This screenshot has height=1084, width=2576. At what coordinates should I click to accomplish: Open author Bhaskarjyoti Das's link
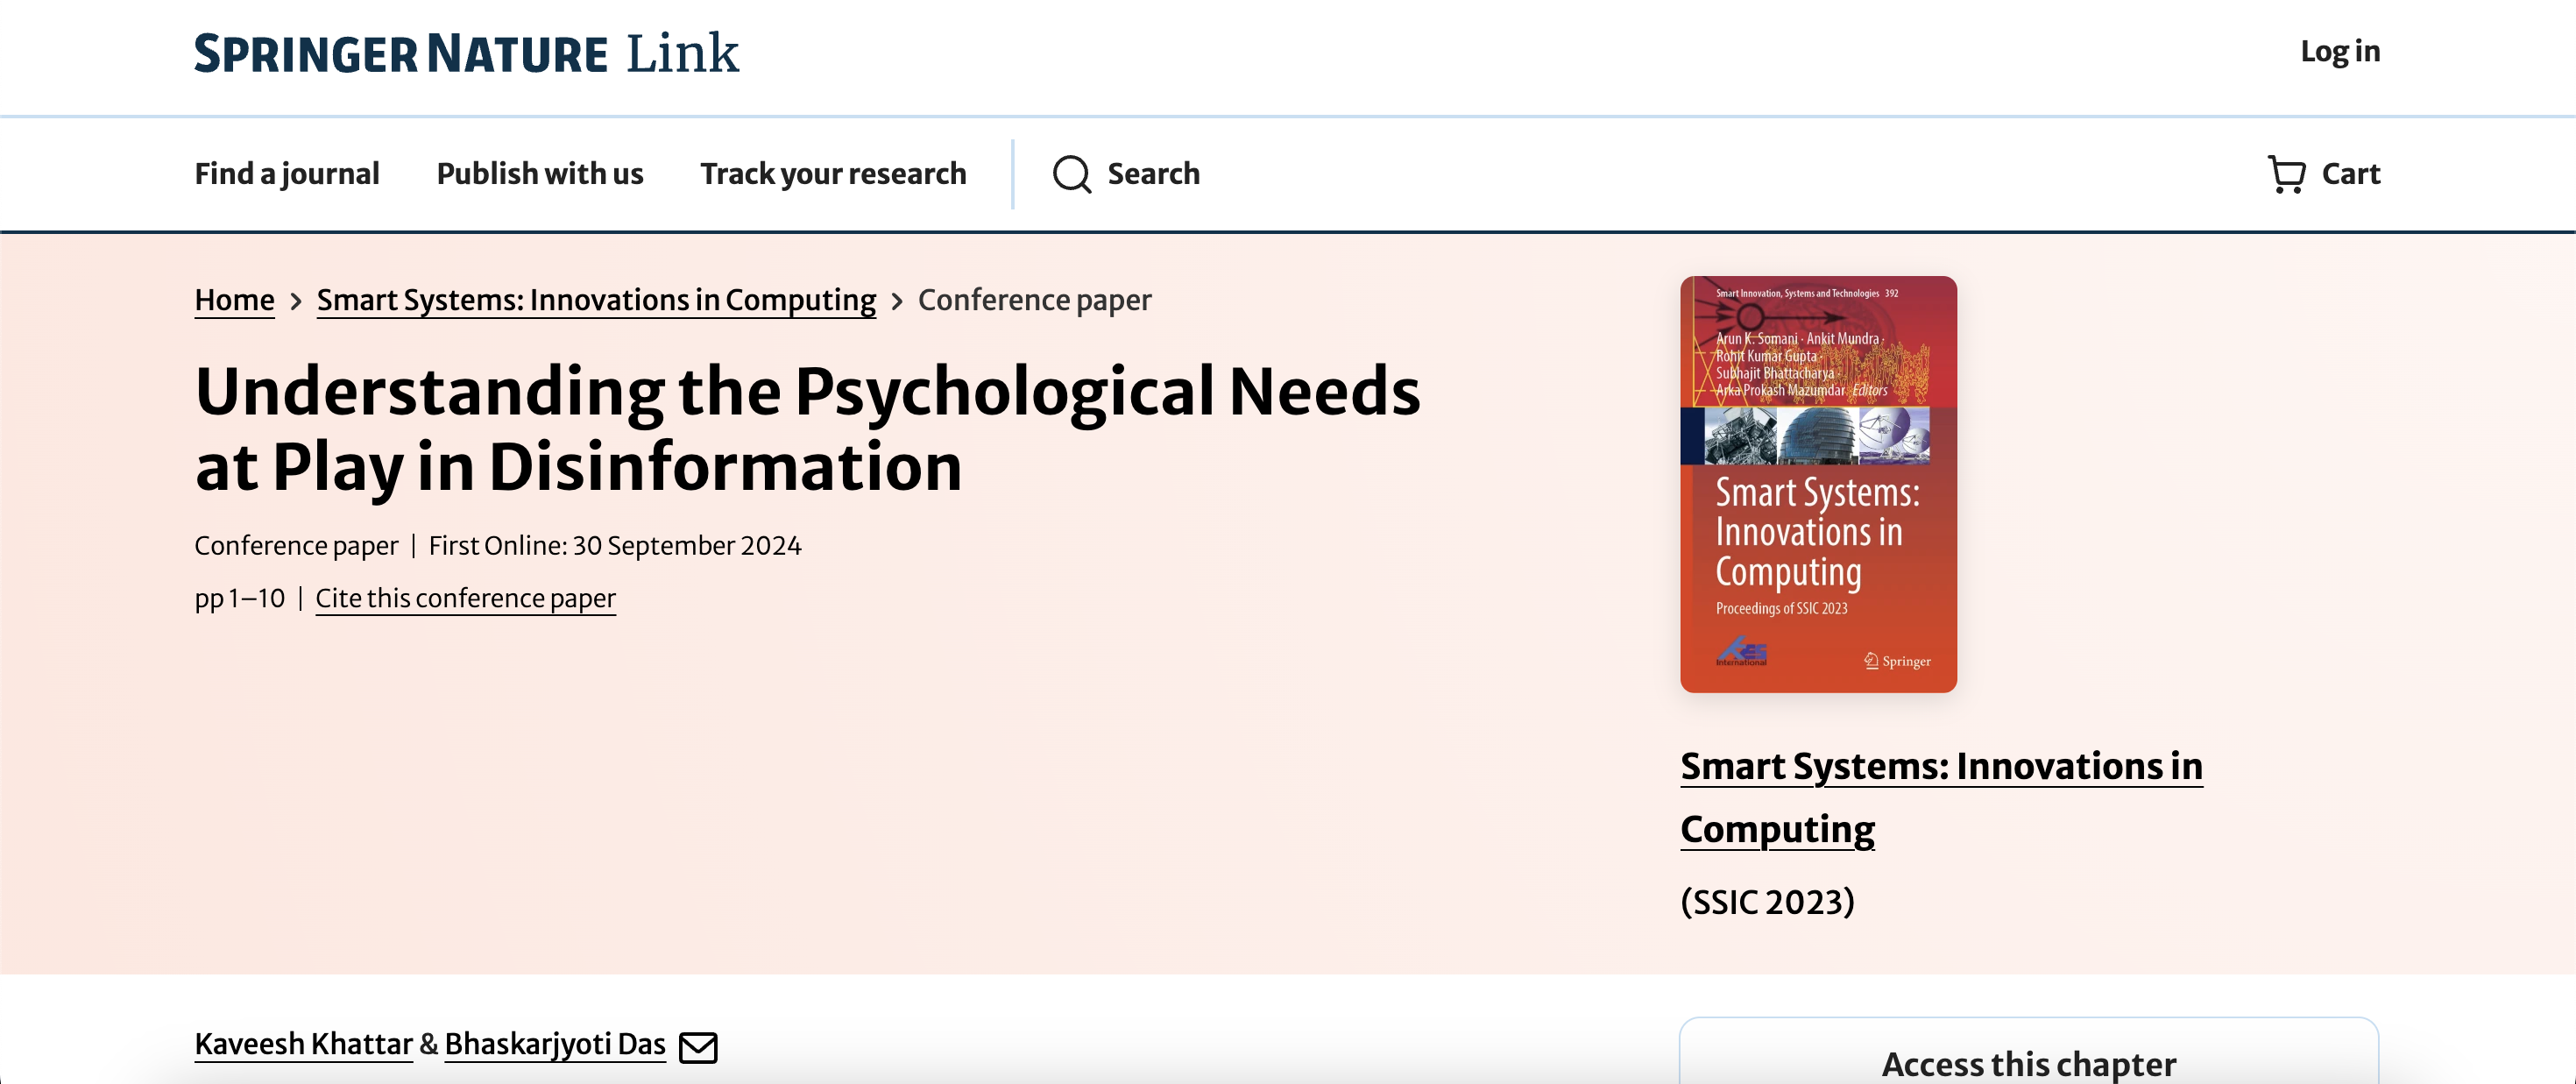(555, 1044)
